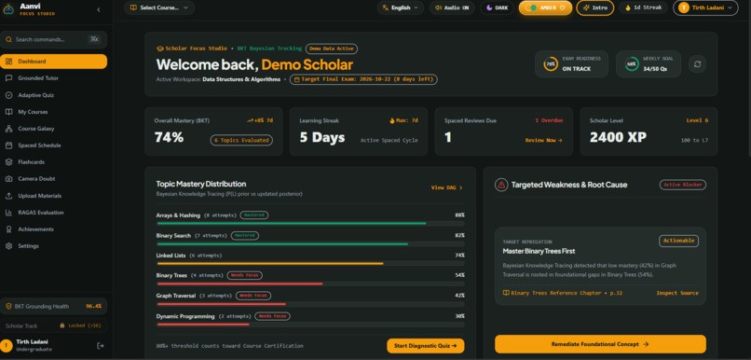This screenshot has width=751, height=360.
Task: Click the Demo Data Active badge
Action: coord(332,48)
